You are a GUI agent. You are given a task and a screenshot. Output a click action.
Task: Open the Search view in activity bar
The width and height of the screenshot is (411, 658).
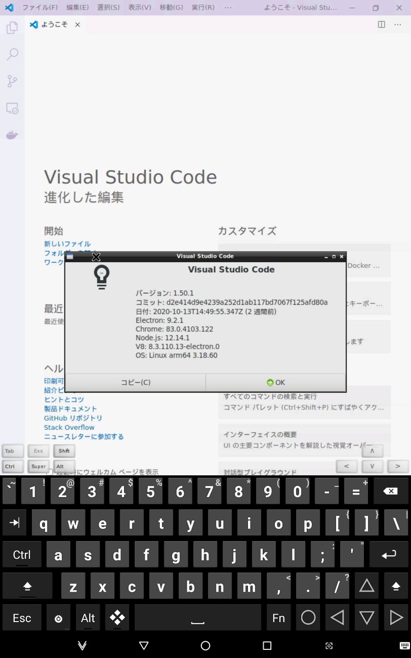click(x=12, y=54)
